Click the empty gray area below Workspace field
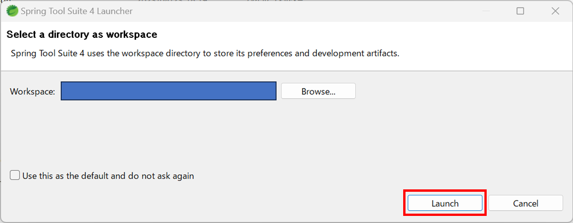Viewport: 573px width, 223px height. coord(190,133)
